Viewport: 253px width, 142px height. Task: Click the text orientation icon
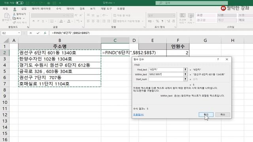point(104,15)
